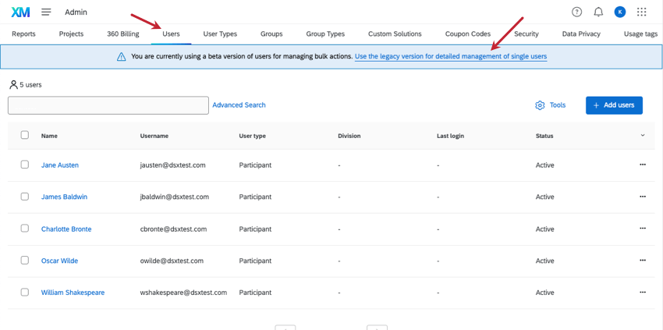Click the Add users button
663x330 pixels.
pyautogui.click(x=614, y=105)
